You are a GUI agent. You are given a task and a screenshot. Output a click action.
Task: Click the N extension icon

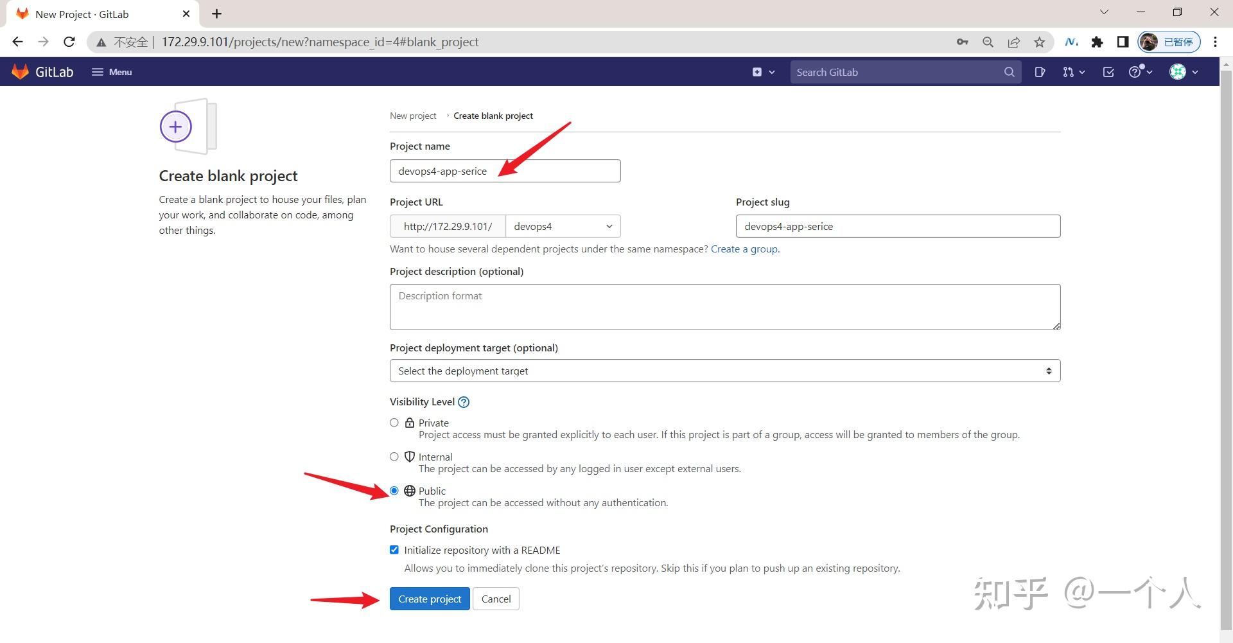(1071, 42)
